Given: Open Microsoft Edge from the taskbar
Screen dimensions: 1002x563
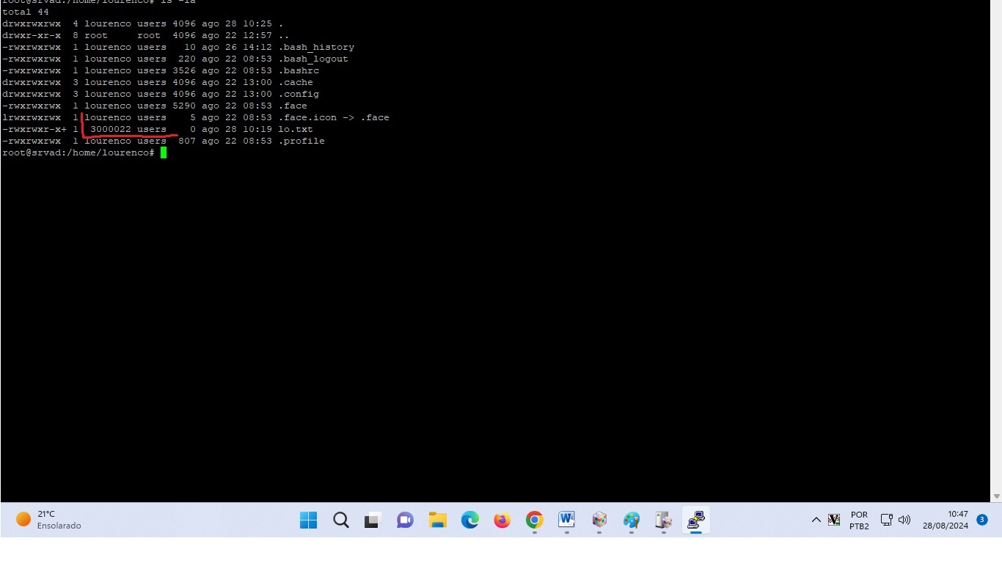Looking at the screenshot, I should [470, 520].
